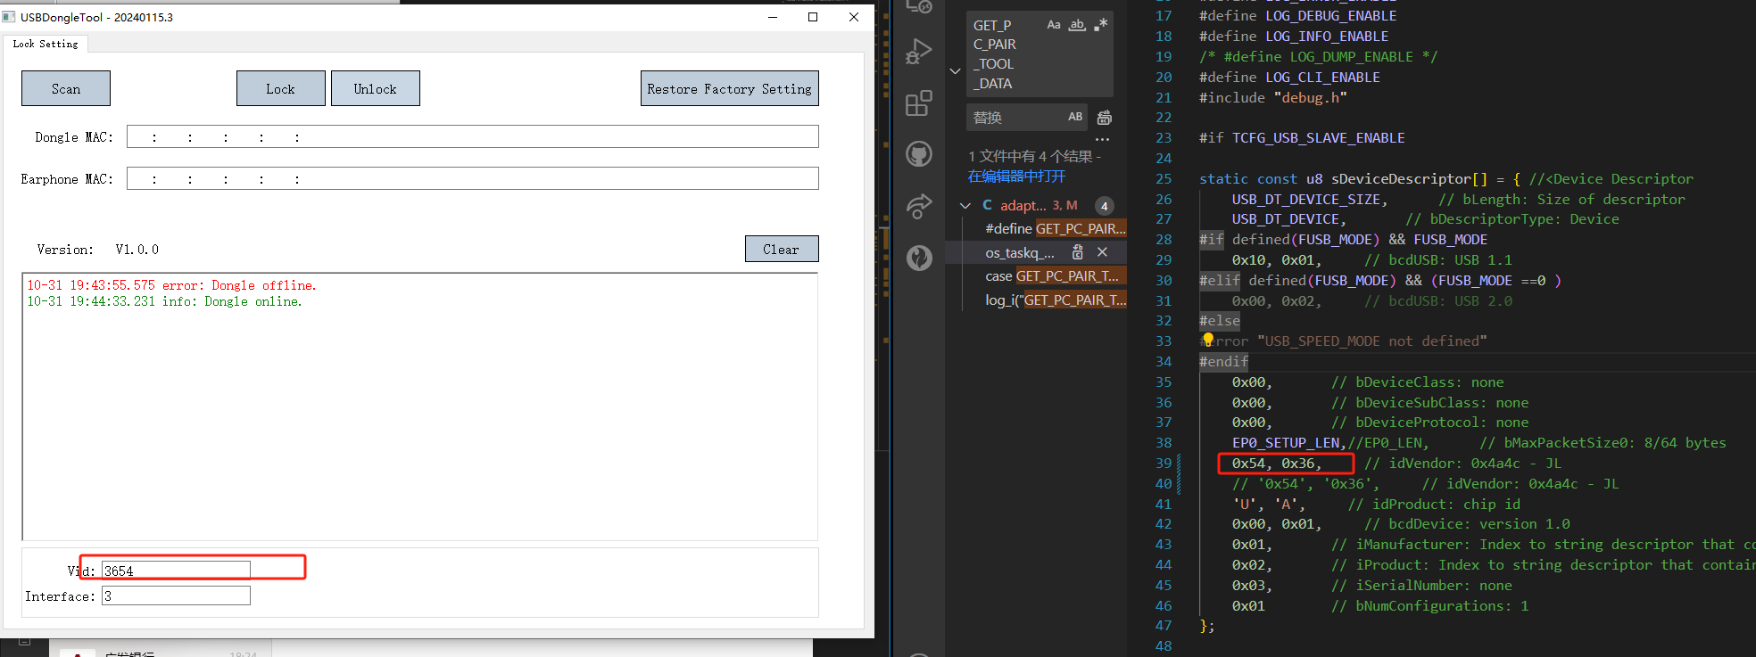Toggle Match Case in the search box

pyautogui.click(x=1054, y=25)
